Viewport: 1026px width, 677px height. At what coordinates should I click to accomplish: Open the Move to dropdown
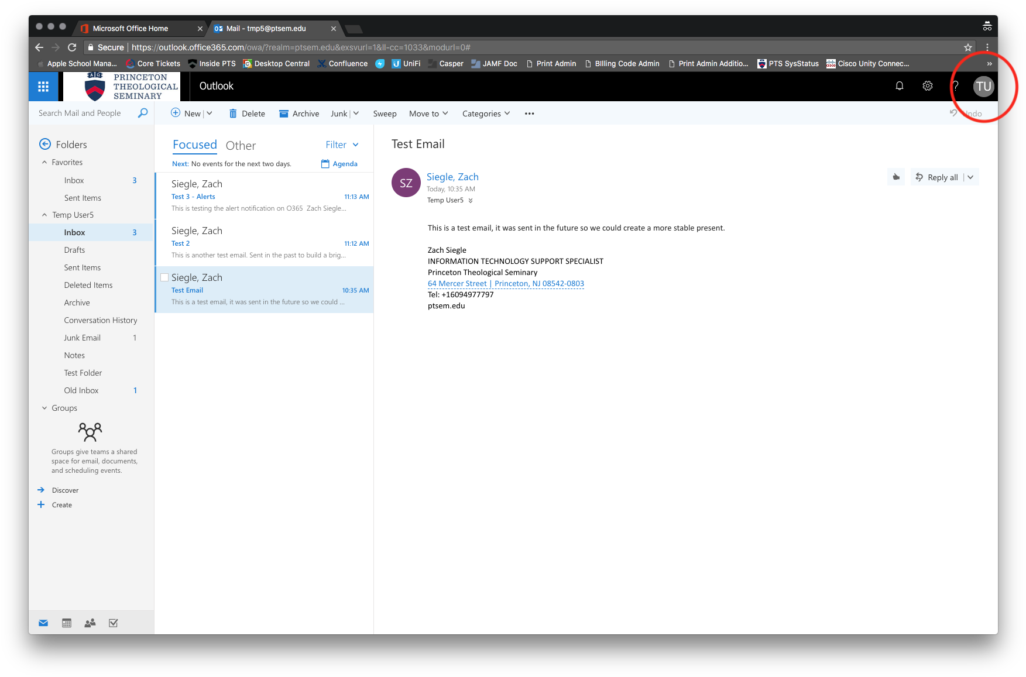[428, 113]
